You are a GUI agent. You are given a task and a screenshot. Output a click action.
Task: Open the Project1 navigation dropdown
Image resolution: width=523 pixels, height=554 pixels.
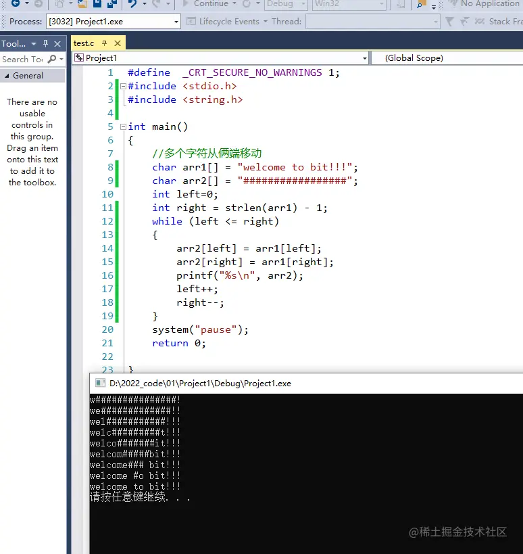[x=365, y=58]
